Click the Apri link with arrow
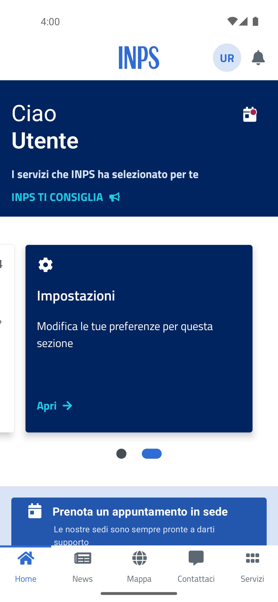Image resolution: width=278 pixels, height=602 pixels. tap(55, 406)
